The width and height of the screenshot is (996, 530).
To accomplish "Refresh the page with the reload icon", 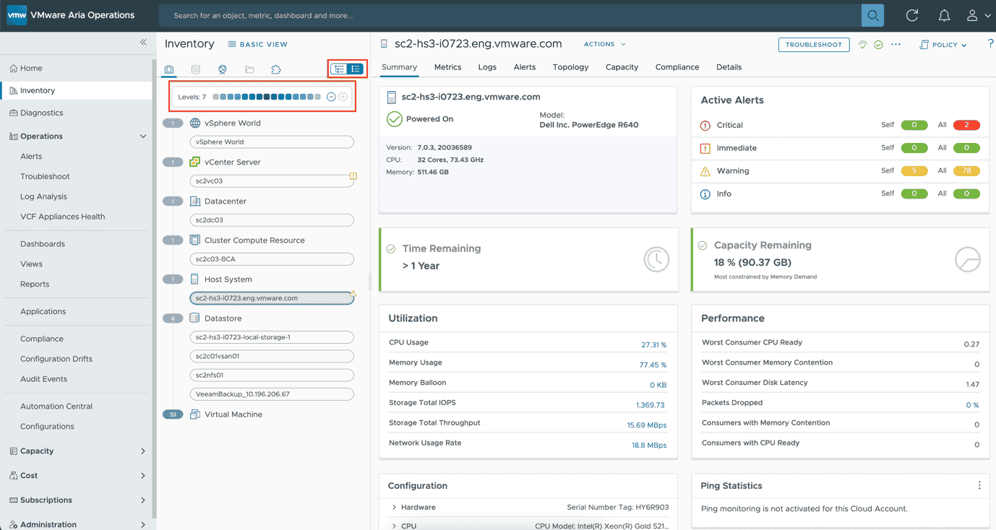I will pos(912,15).
